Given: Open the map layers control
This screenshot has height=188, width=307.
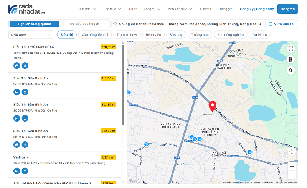Looking at the screenshot, I should 290,70.
